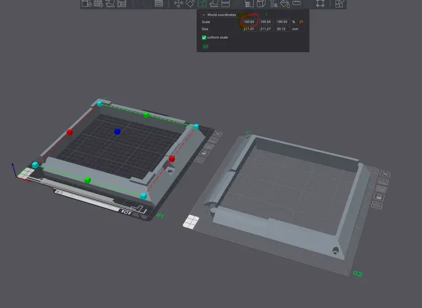Click the toolbar's rightmost cube icon
This screenshot has height=308, width=422.
340,3
